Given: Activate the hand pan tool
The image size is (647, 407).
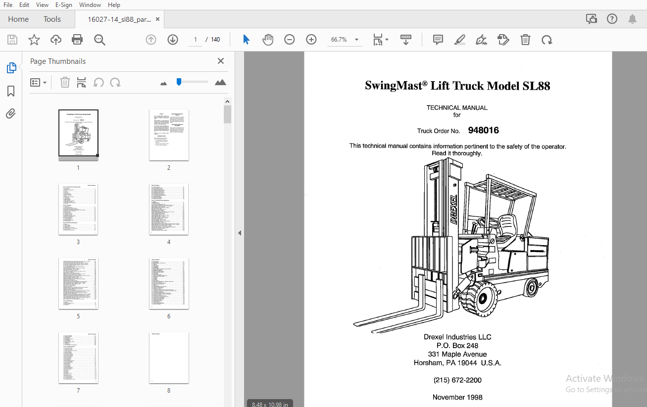Looking at the screenshot, I should point(268,40).
